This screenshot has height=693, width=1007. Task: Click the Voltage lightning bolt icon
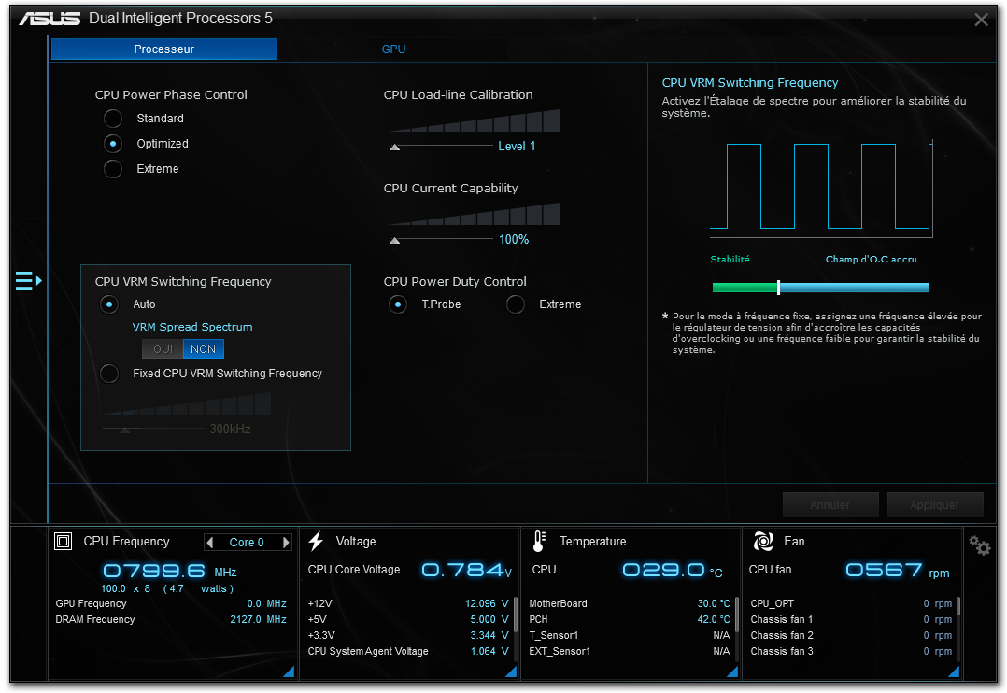316,541
